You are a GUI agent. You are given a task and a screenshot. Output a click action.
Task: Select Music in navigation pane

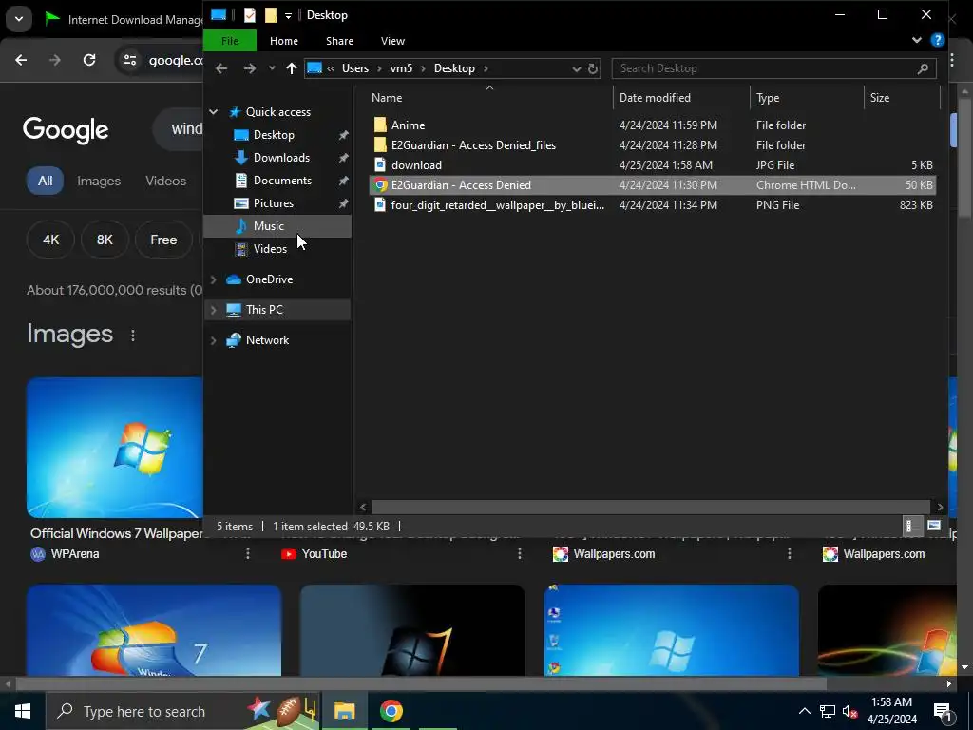[268, 226]
